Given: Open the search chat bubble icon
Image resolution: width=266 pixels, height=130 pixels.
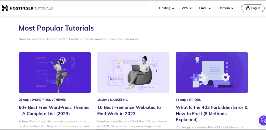Looking at the screenshot, I should click(263, 120).
